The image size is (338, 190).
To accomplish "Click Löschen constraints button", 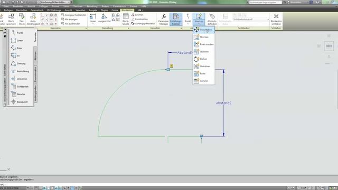I will pos(137,15).
